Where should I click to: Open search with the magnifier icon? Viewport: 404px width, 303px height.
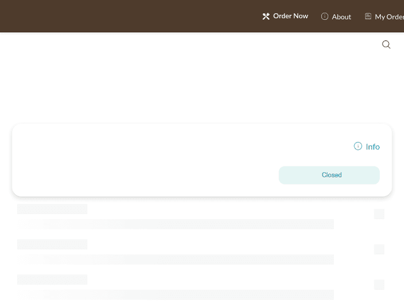point(386,45)
